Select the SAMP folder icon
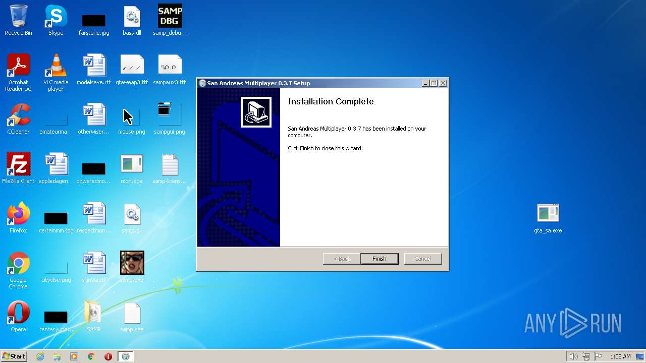Viewport: 646px width, 363px height. point(94,317)
